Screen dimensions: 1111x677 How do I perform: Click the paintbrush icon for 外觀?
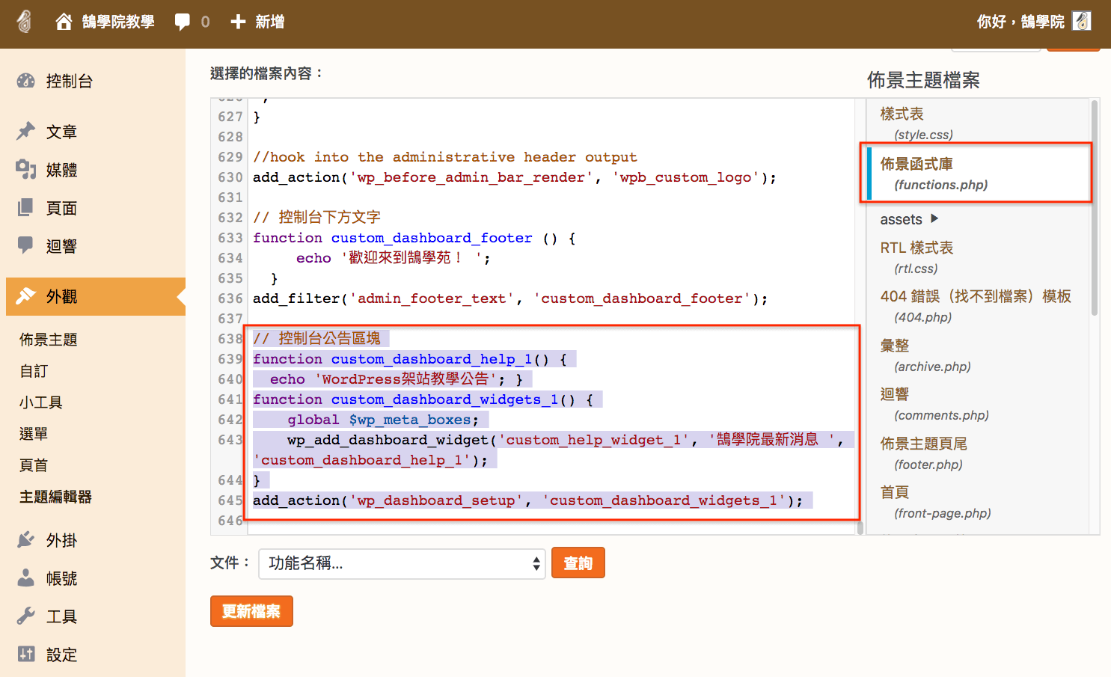[x=26, y=296]
